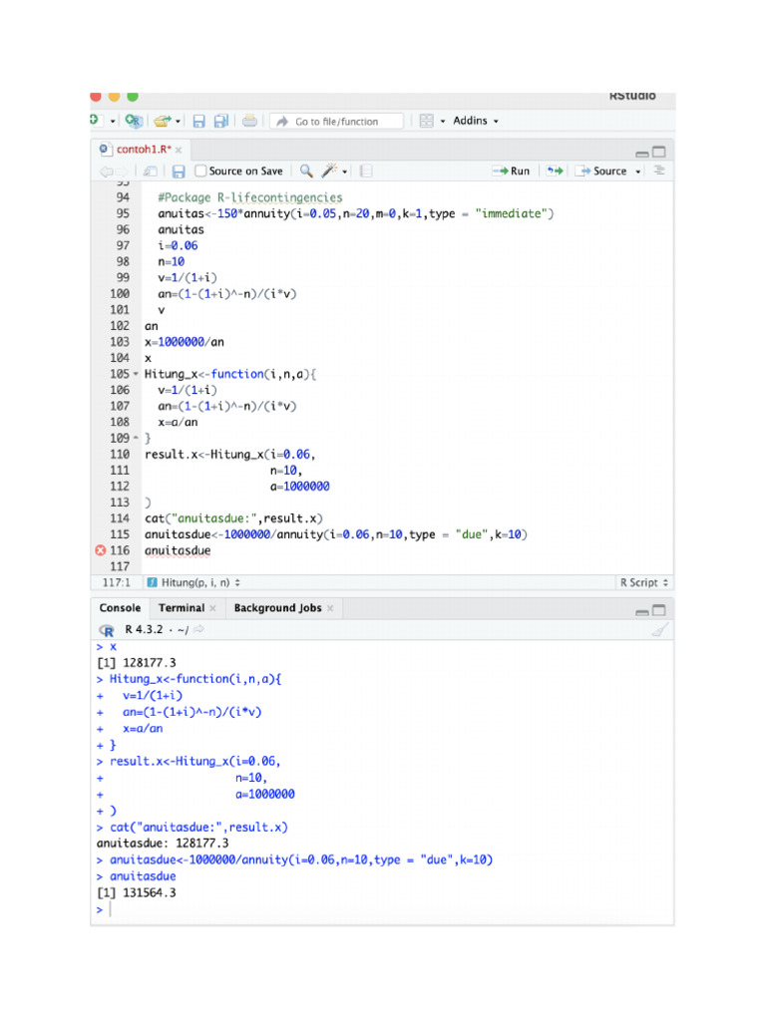
Task: Open the R Script file type dropdown
Action: 644,582
